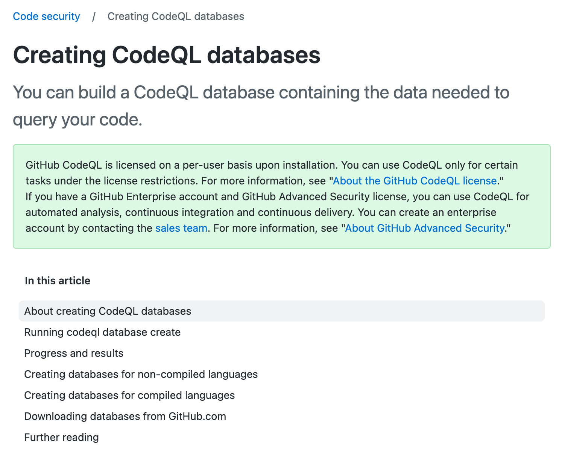
Task: Select Creating databases for compiled languages
Action: point(129,395)
